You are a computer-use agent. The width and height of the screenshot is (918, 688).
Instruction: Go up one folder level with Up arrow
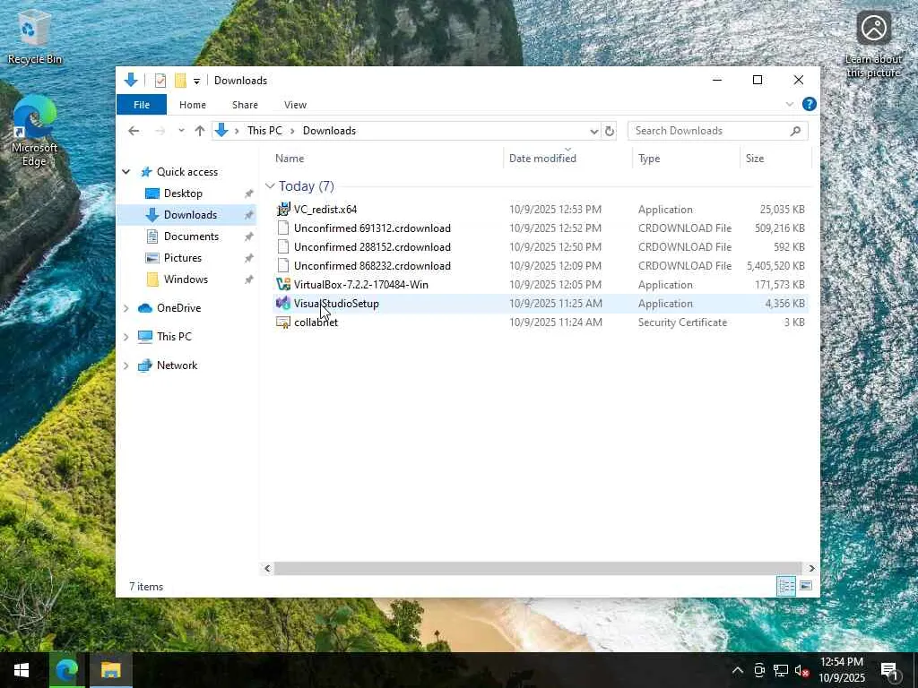tap(200, 131)
